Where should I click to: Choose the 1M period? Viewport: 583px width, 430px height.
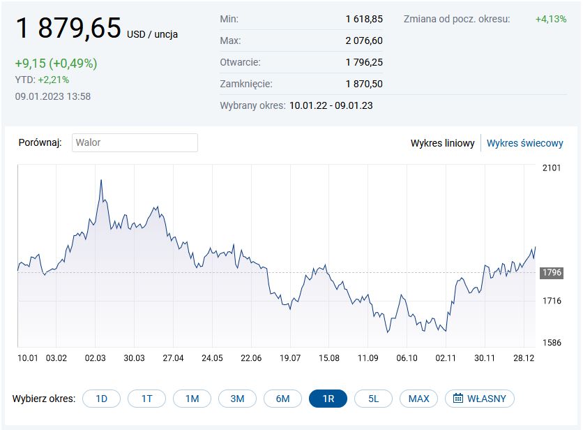192,399
